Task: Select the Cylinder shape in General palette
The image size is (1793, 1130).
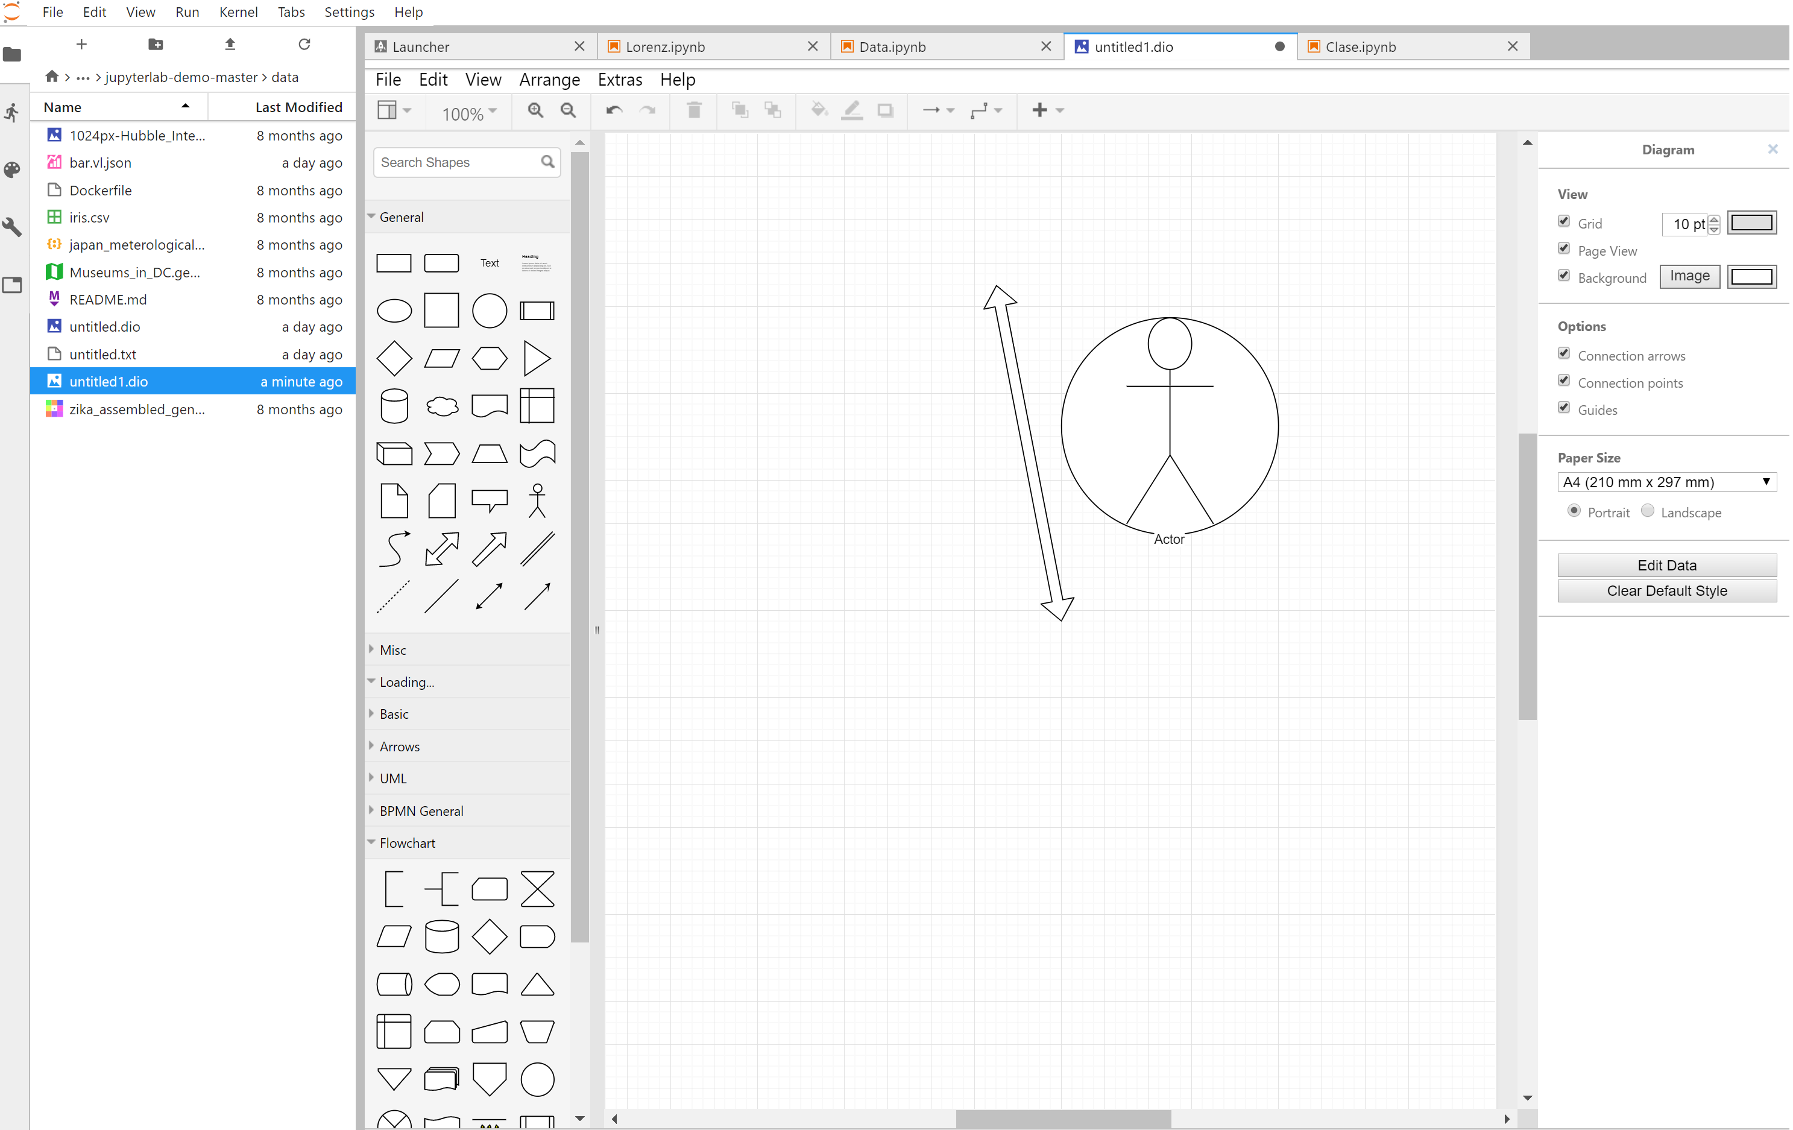Action: pyautogui.click(x=394, y=406)
